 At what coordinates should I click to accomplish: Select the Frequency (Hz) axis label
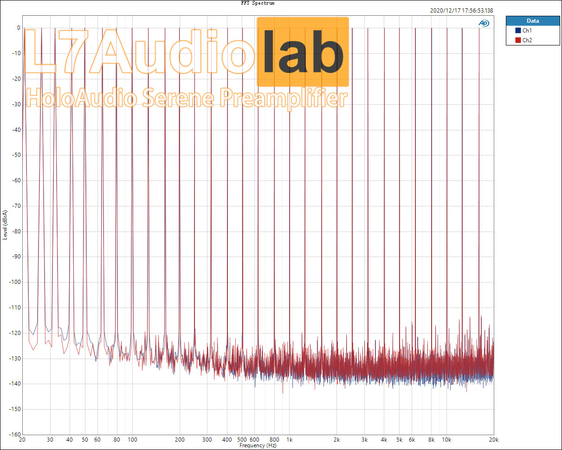click(x=258, y=445)
